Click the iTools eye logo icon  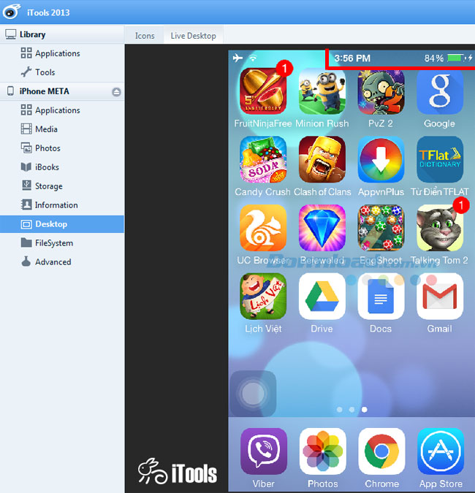11,12
